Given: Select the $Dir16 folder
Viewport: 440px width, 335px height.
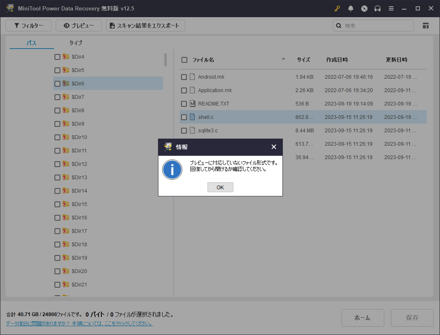Looking at the screenshot, I should (x=80, y=217).
